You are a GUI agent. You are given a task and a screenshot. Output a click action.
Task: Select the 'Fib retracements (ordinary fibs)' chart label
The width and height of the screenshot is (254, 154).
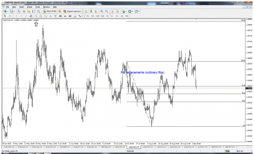tap(142, 73)
